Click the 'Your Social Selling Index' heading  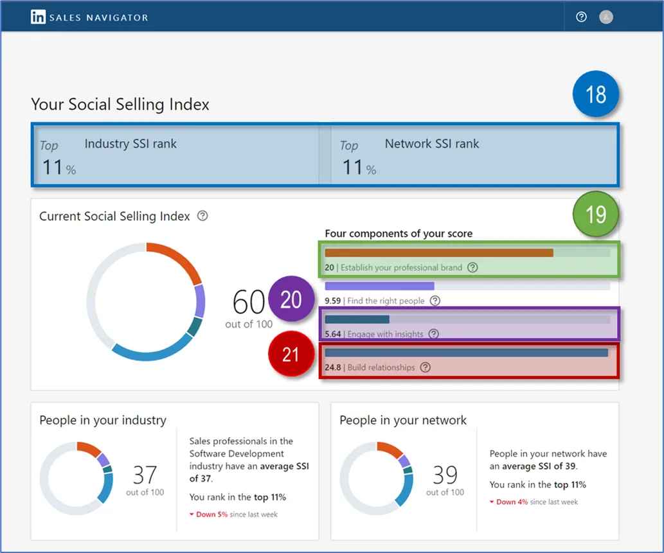click(x=120, y=105)
